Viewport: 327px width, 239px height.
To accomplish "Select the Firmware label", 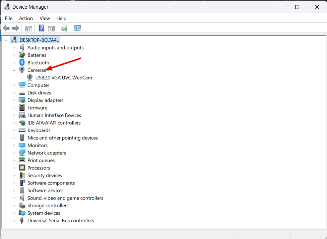I will tap(37, 108).
